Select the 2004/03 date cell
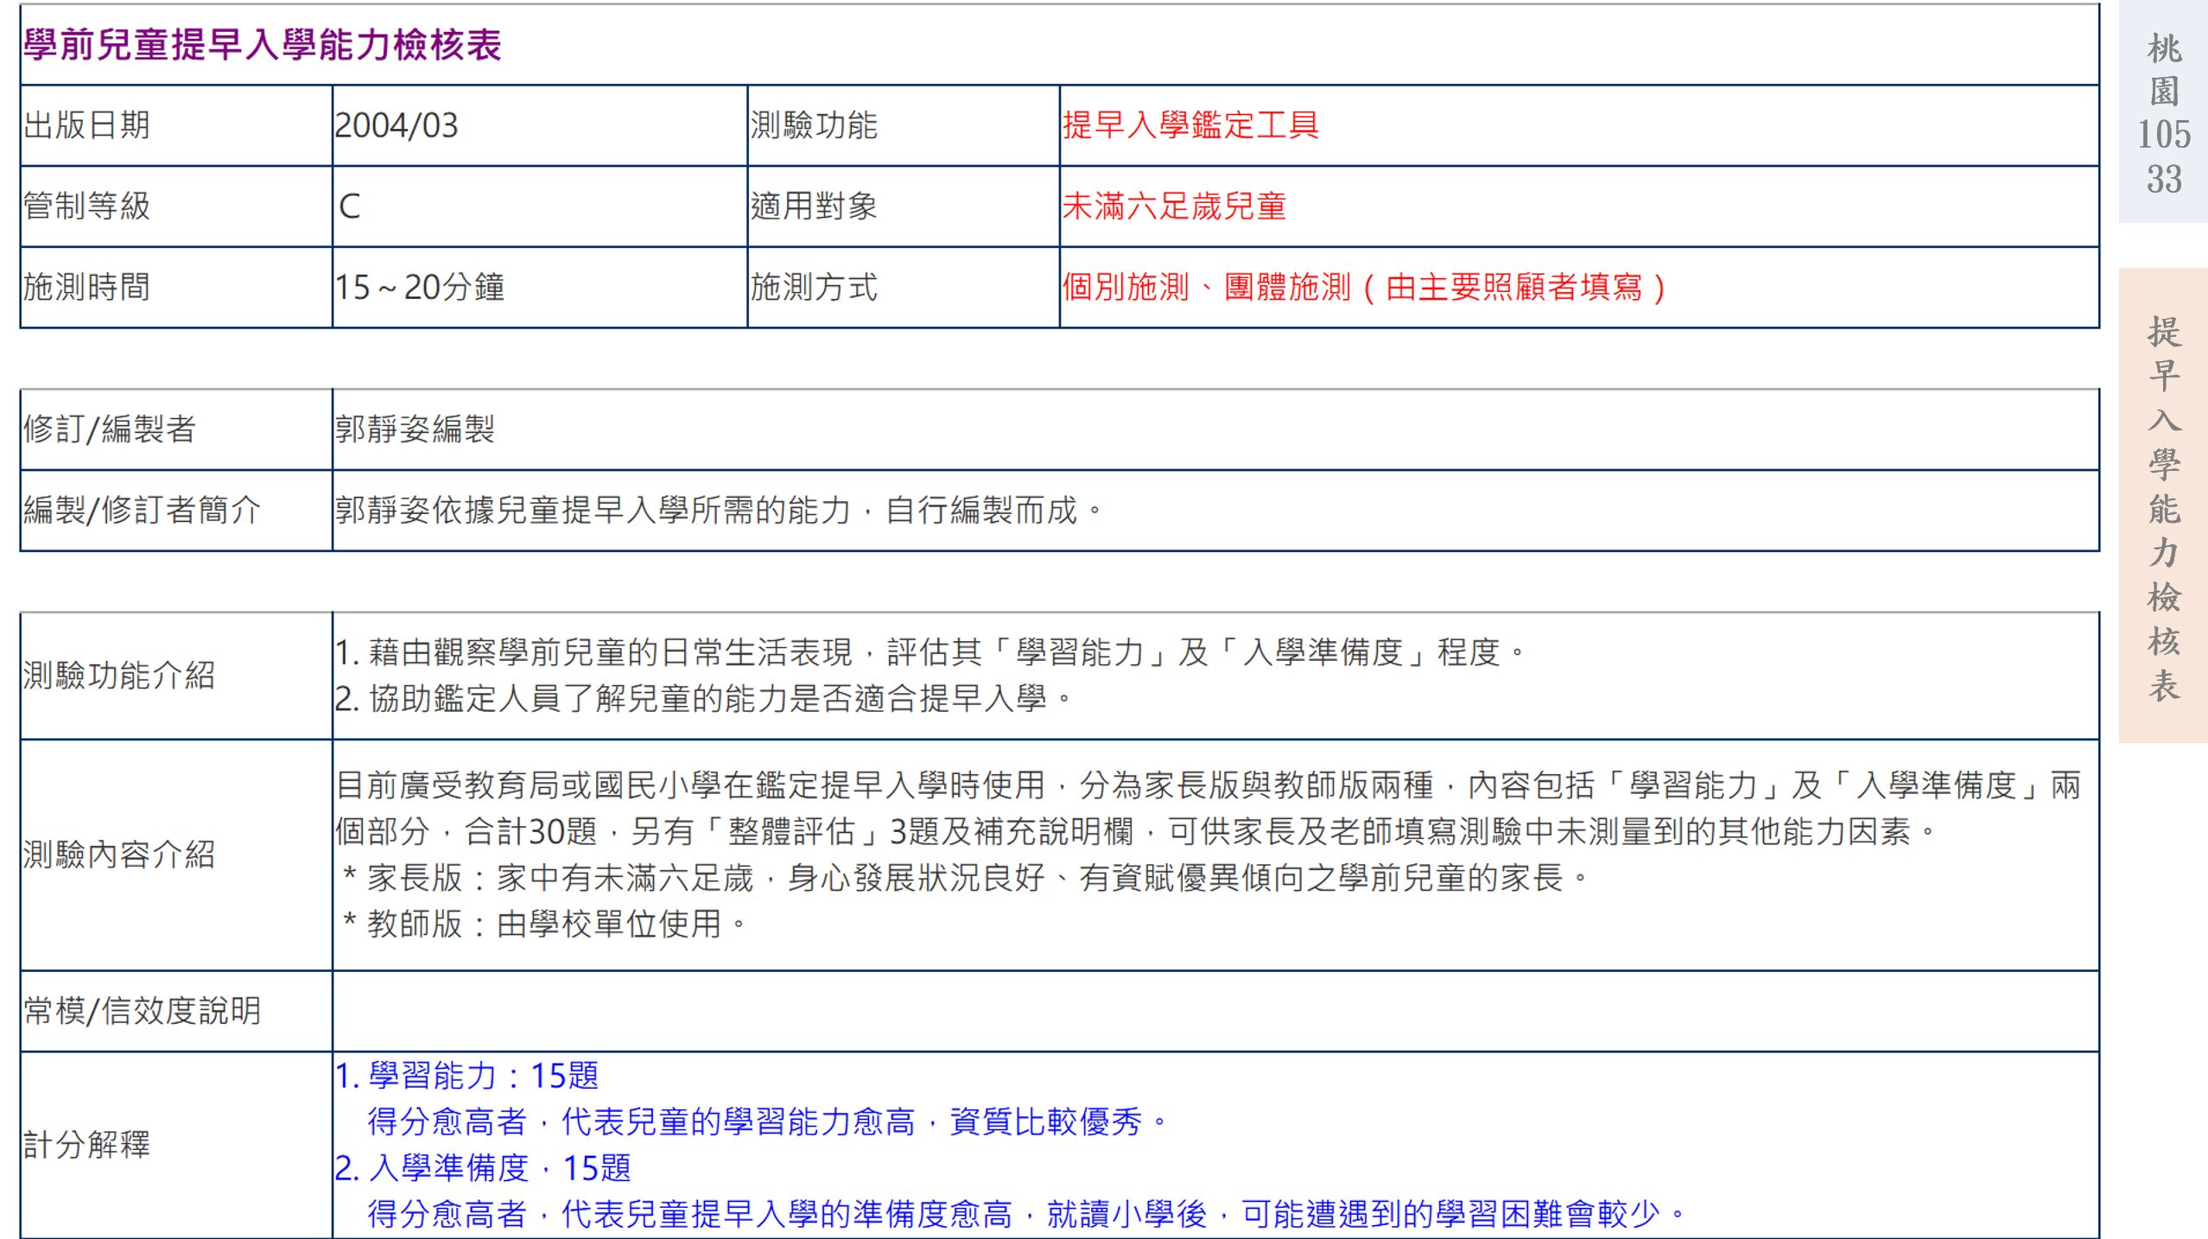Screen dimensions: 2208x1239 (397, 125)
